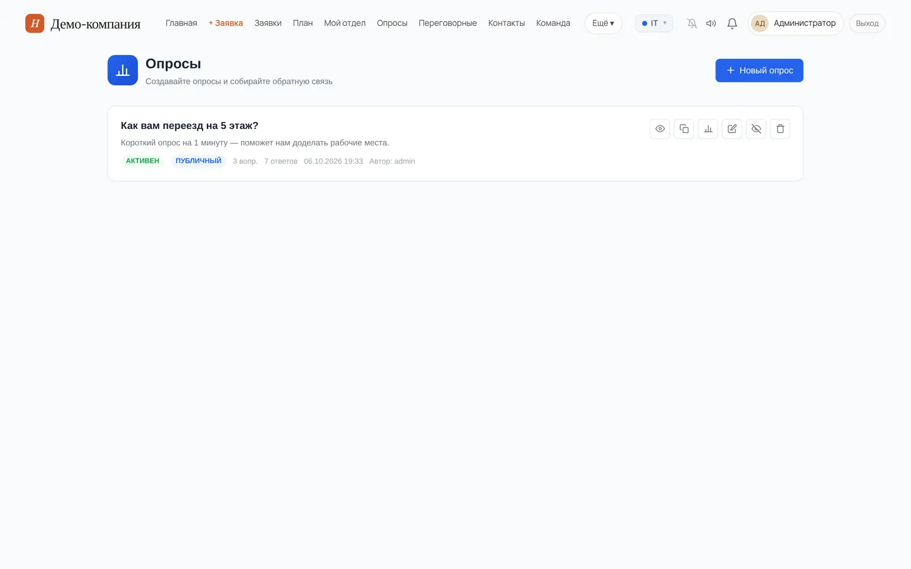Go to Мой отдел
This screenshot has width=911, height=569.
pos(345,23)
